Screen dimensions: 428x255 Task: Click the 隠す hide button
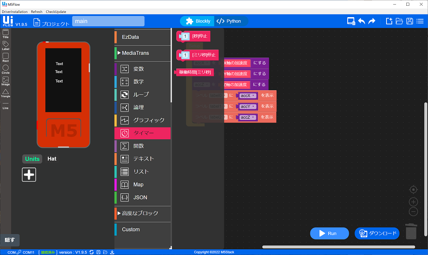(x=10, y=240)
